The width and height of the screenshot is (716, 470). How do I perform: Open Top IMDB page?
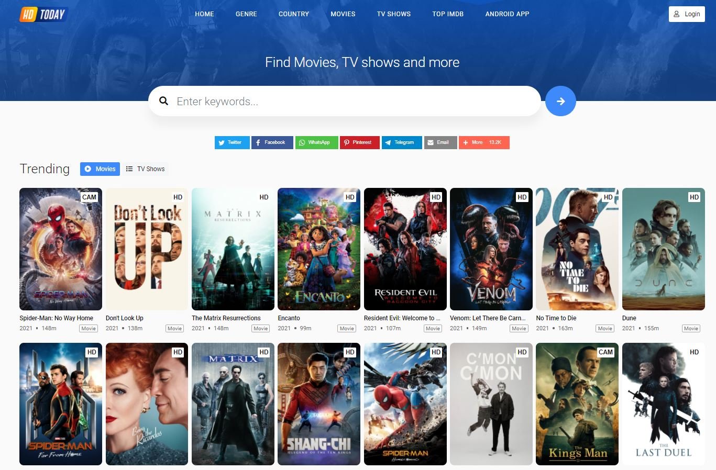pos(448,14)
